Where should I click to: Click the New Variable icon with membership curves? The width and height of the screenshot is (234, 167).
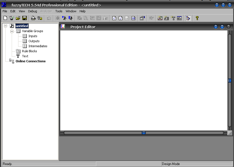coord(160,18)
